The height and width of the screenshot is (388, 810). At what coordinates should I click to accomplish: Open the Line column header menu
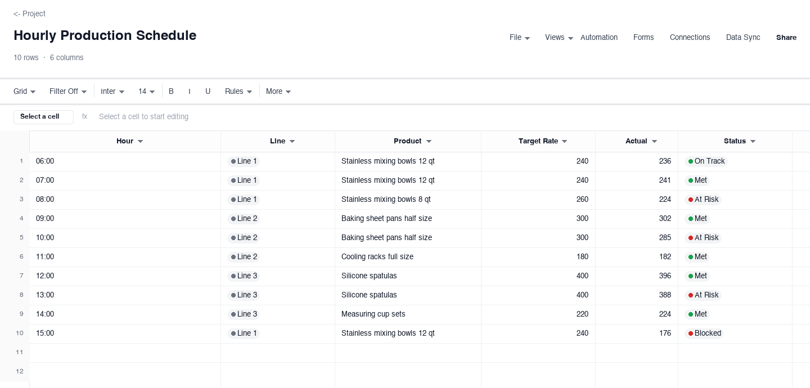click(292, 141)
